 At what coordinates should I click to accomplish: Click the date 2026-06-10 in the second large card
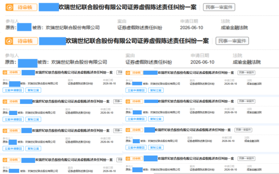pyautogui.click(x=202, y=62)
